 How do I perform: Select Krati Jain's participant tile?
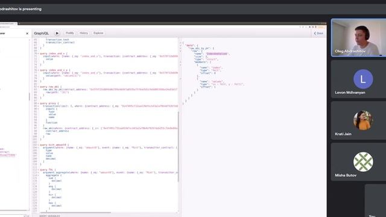click(358, 121)
